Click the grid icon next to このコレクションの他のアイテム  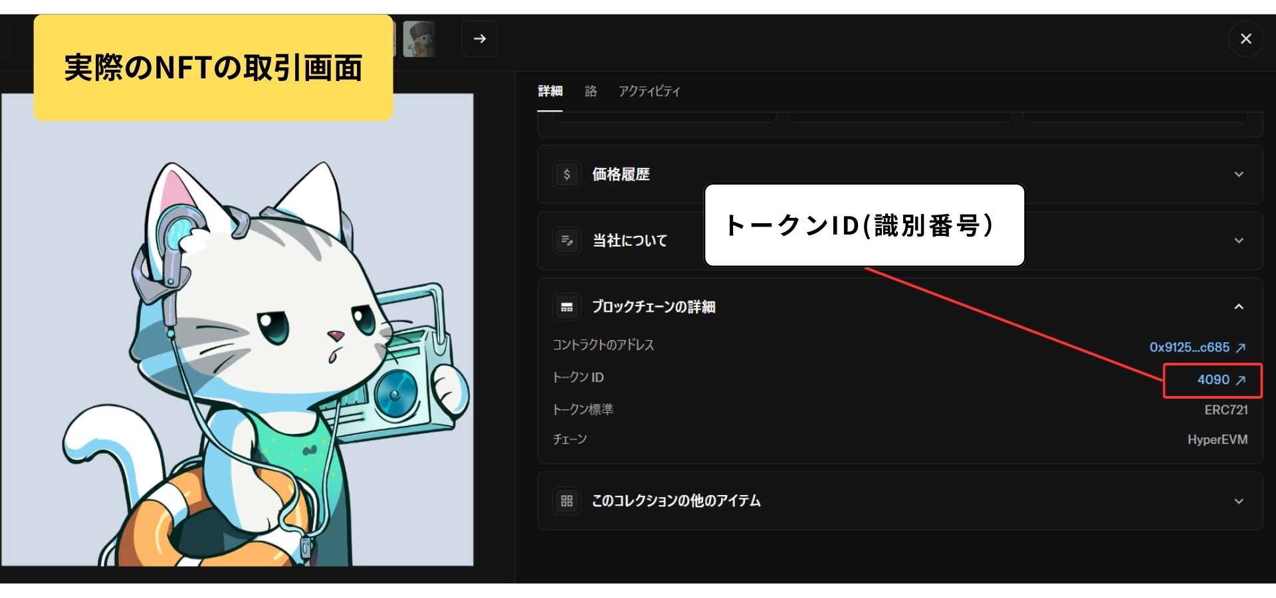click(567, 501)
